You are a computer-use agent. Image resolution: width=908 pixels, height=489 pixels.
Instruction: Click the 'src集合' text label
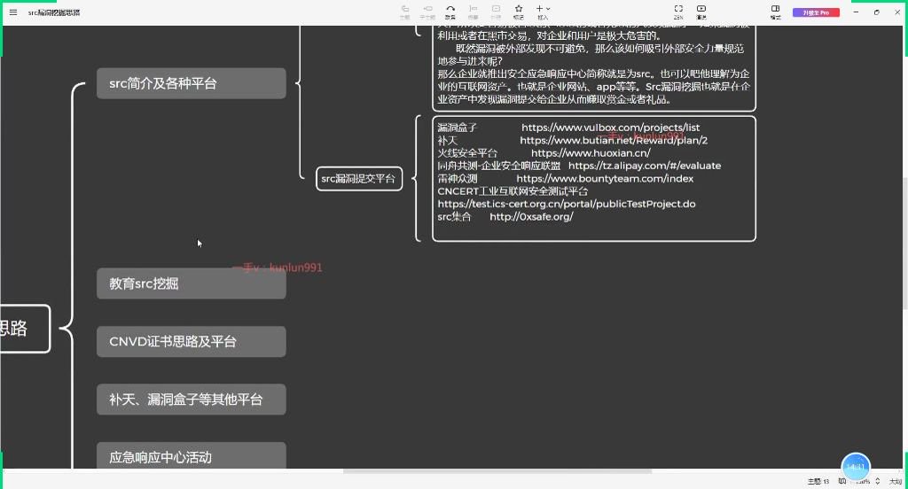point(454,216)
